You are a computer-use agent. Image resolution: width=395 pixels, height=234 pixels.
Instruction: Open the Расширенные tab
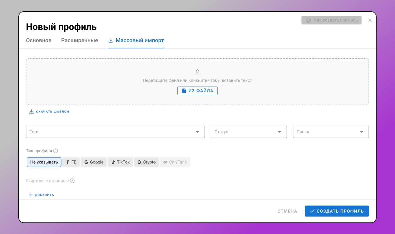tap(80, 41)
